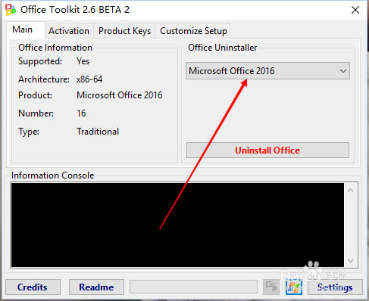The height and width of the screenshot is (301, 369).
Task: Click the 'Yes' supported value
Action: point(83,61)
